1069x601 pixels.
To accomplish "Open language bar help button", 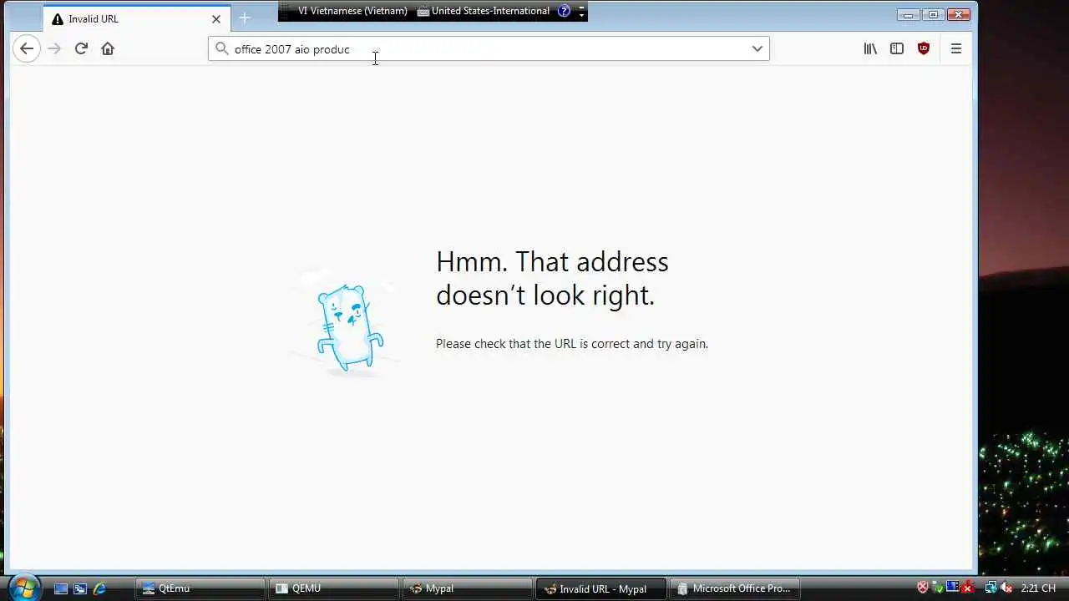I will (x=564, y=11).
